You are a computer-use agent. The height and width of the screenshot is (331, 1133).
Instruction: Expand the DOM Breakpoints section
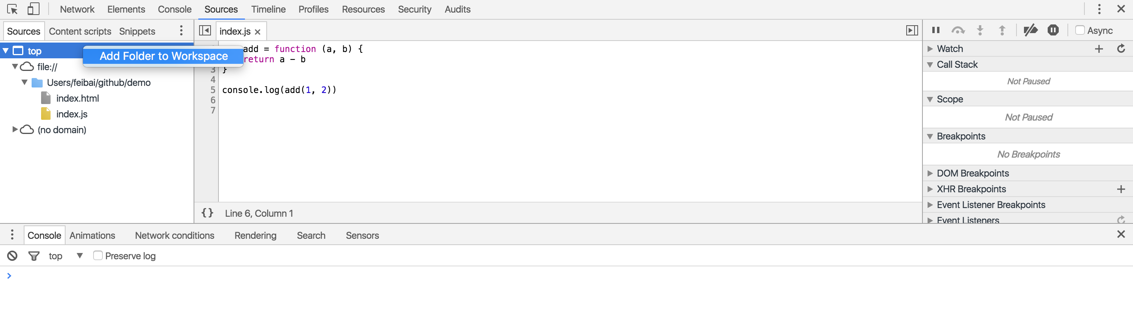click(930, 173)
